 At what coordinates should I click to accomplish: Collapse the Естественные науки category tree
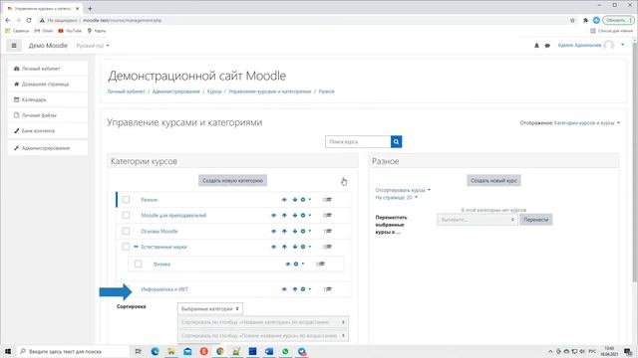(136, 247)
